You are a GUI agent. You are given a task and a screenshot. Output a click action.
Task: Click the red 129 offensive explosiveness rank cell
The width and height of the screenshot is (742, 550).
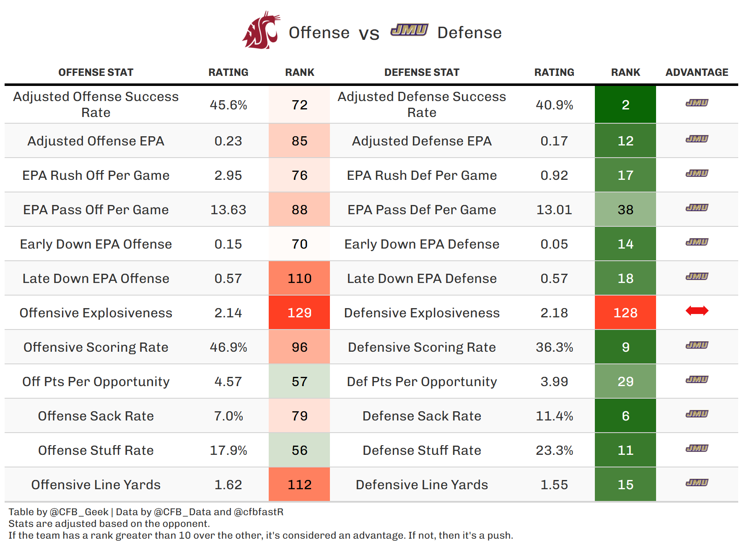pos(299,313)
